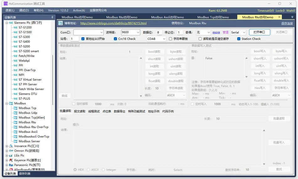
Task: Toggle the Station Check checkbox
Action: [x=239, y=39]
